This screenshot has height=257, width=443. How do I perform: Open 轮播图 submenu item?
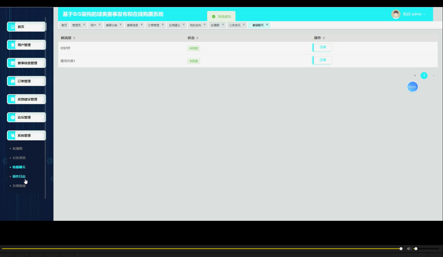click(17, 149)
